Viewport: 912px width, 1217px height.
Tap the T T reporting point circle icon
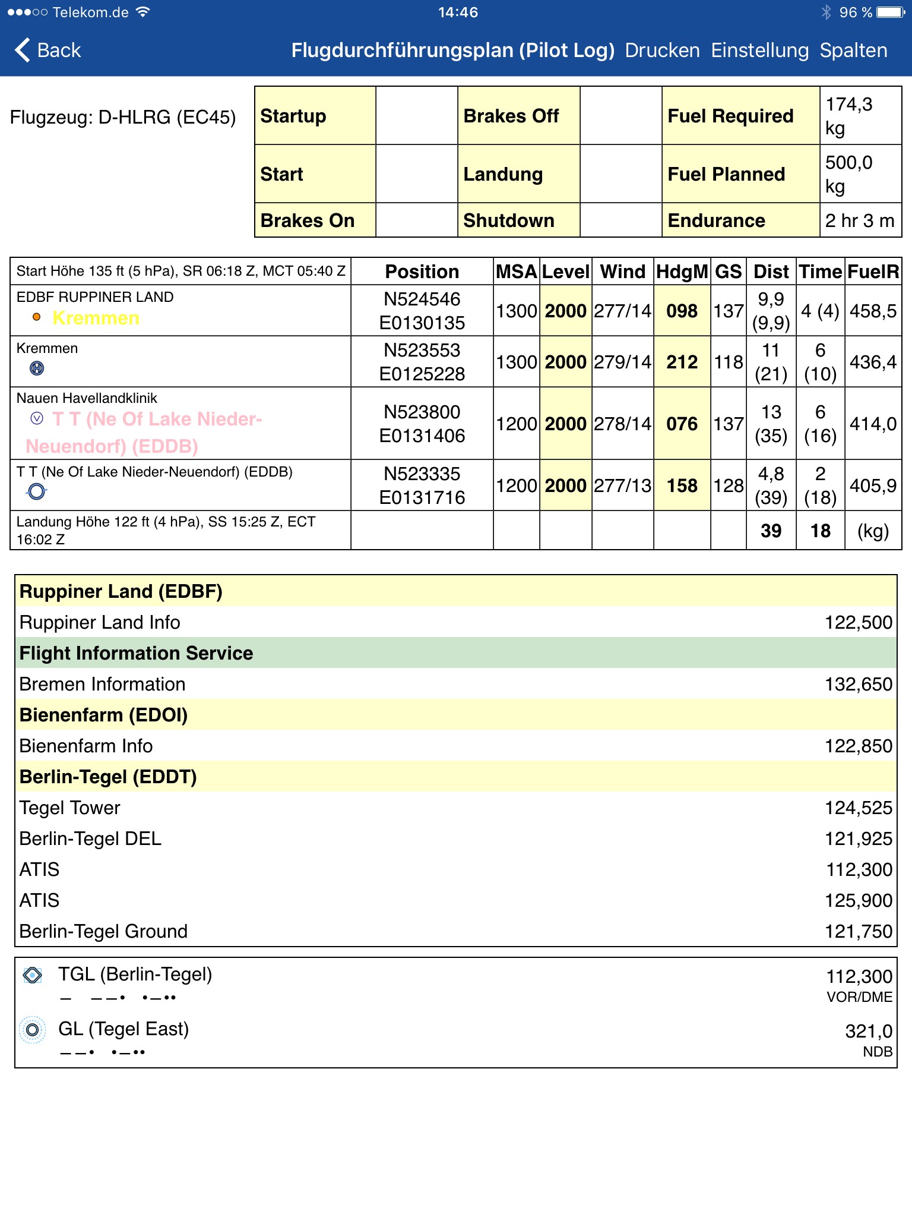click(x=37, y=491)
